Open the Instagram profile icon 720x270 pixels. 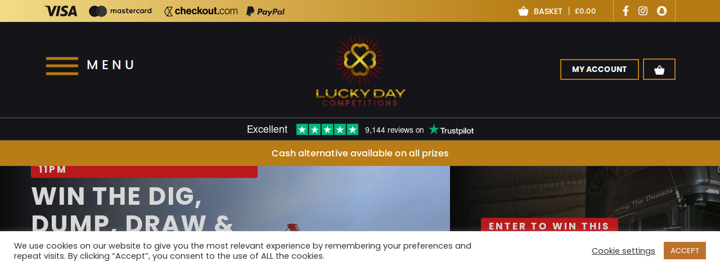[x=643, y=11]
